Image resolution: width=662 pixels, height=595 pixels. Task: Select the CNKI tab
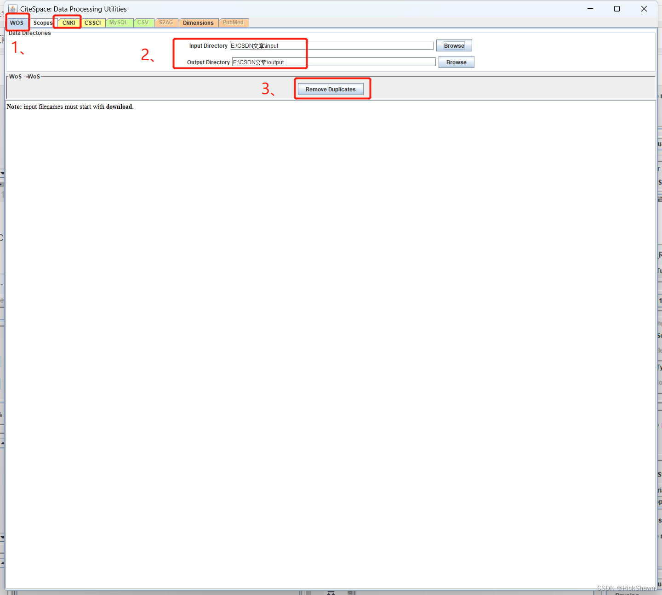(68, 22)
